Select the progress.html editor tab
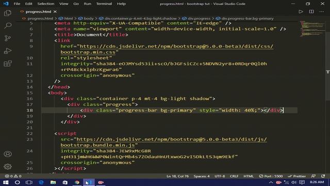This screenshot has width=330, height=186. (38, 11)
